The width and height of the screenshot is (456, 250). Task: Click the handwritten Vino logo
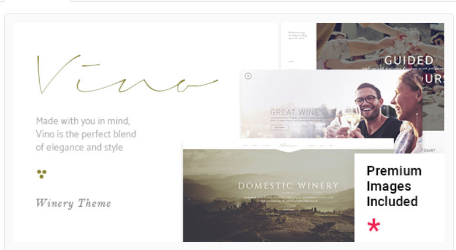(x=127, y=74)
